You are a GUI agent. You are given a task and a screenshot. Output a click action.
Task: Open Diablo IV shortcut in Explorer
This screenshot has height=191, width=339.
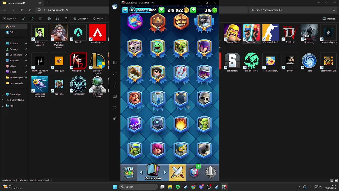tap(290, 34)
